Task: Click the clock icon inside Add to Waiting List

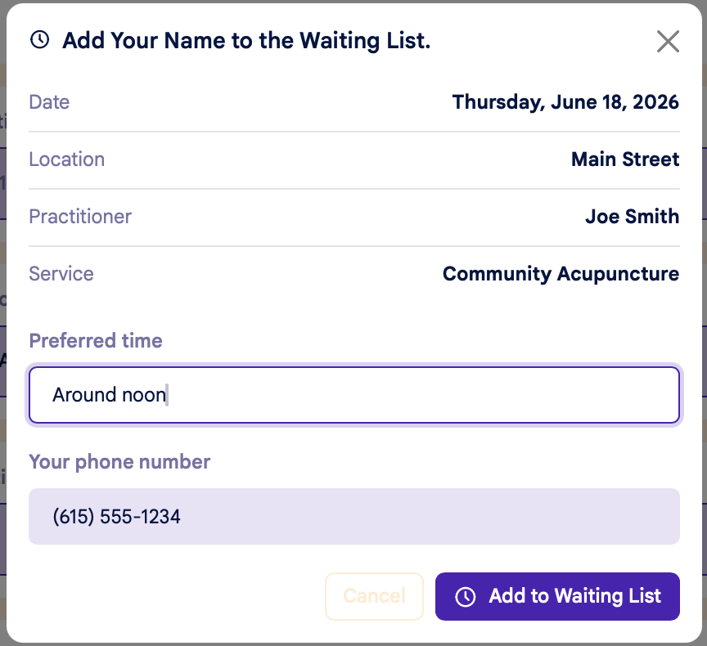Action: tap(466, 597)
